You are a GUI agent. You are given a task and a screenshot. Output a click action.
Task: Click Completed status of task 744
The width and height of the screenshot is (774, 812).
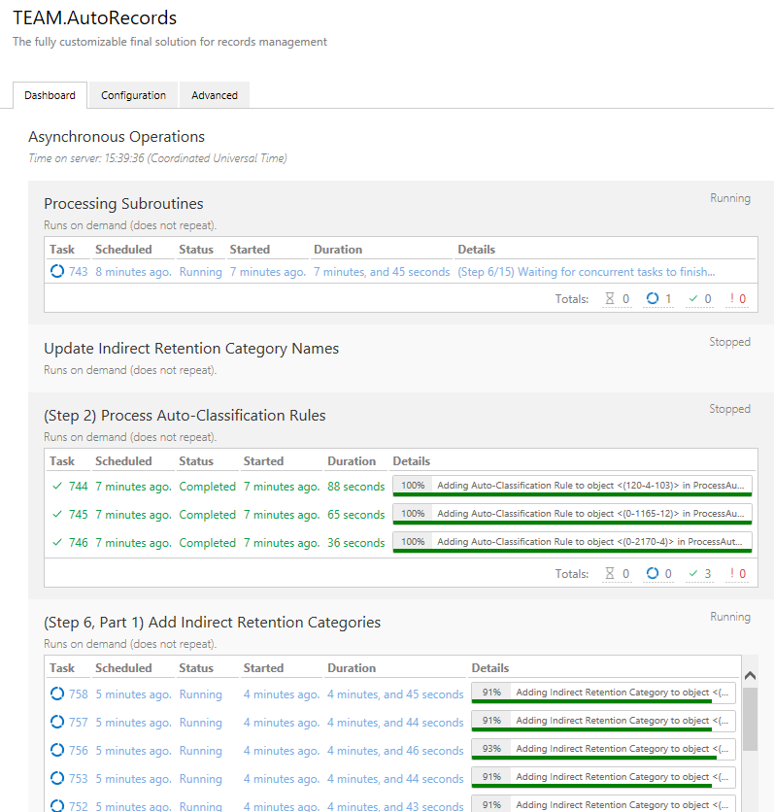tap(207, 487)
